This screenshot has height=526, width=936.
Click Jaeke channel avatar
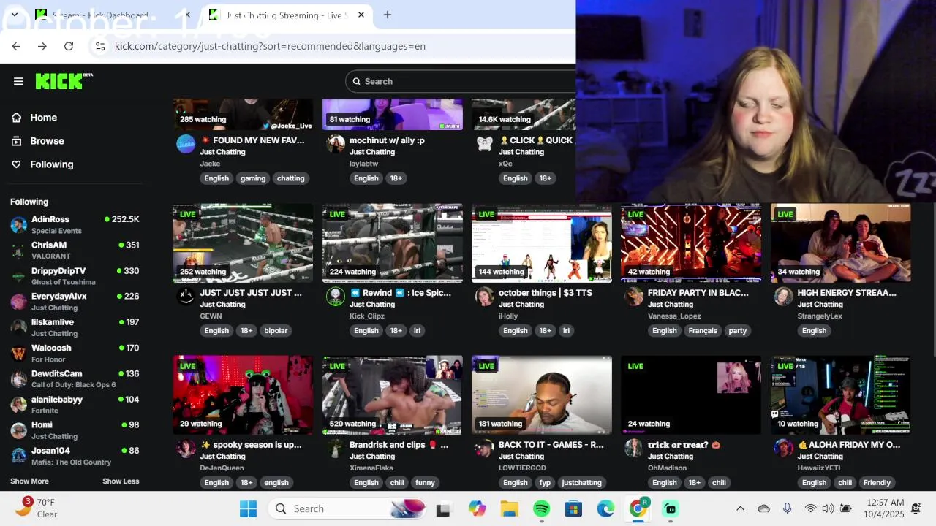point(186,144)
